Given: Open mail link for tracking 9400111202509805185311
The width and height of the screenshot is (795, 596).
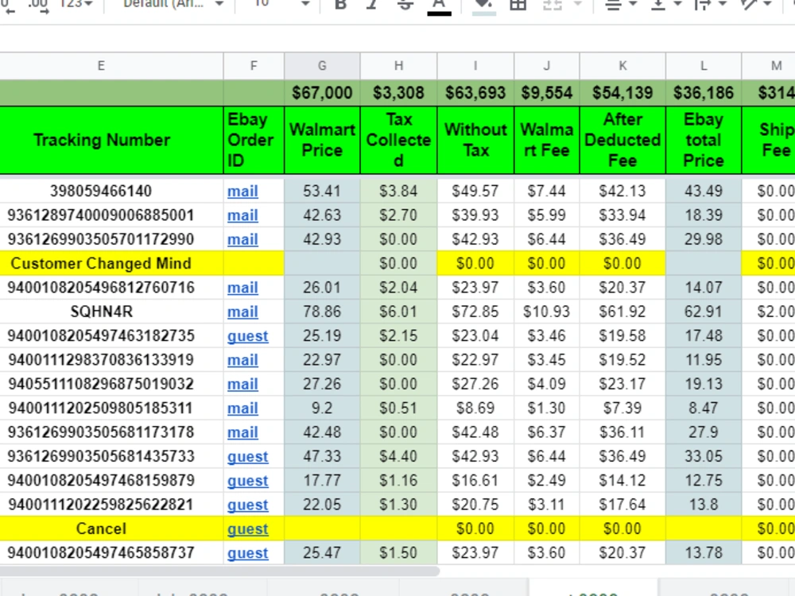Looking at the screenshot, I should coord(242,408).
